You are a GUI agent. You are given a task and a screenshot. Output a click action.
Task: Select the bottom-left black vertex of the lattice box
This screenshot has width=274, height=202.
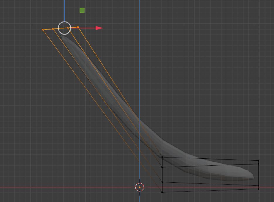[162, 192]
